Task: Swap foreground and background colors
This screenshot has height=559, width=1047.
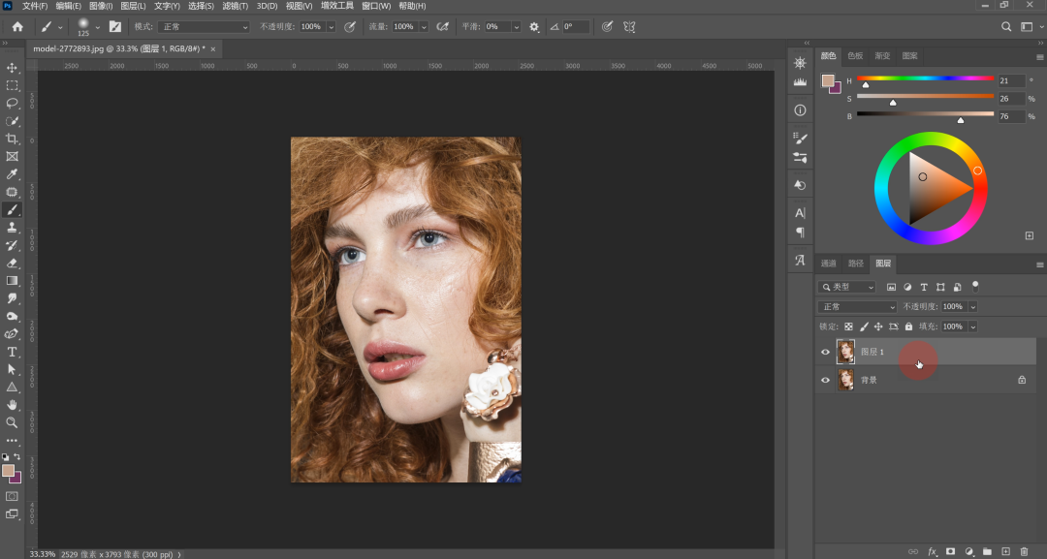Action: coord(17,457)
